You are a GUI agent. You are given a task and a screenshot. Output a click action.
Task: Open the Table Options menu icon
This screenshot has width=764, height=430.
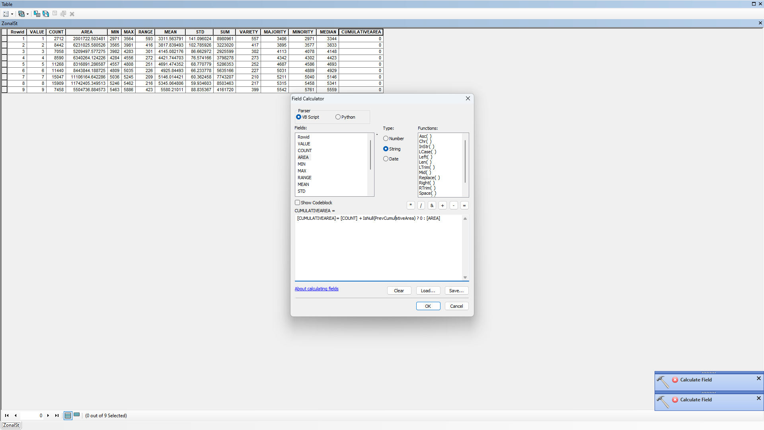6,14
